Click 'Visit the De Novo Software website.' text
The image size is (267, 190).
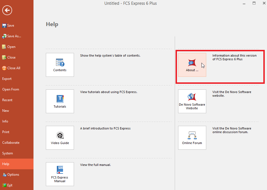[x=232, y=94]
